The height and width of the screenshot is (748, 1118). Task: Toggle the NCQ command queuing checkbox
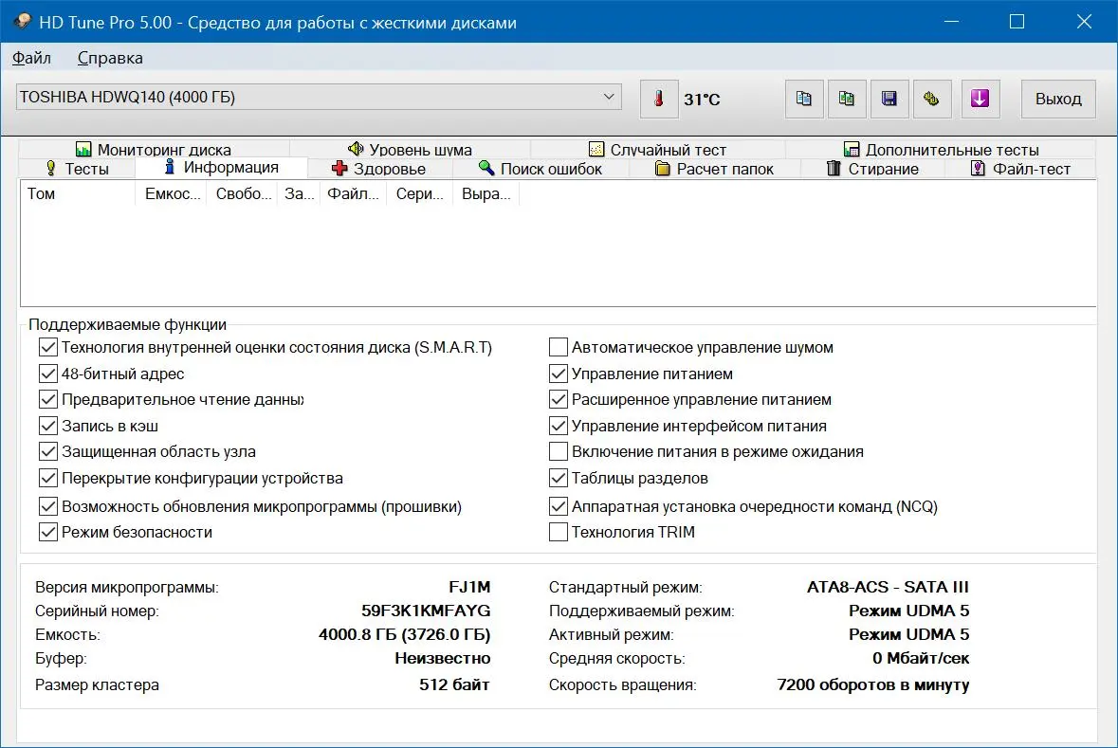(559, 506)
